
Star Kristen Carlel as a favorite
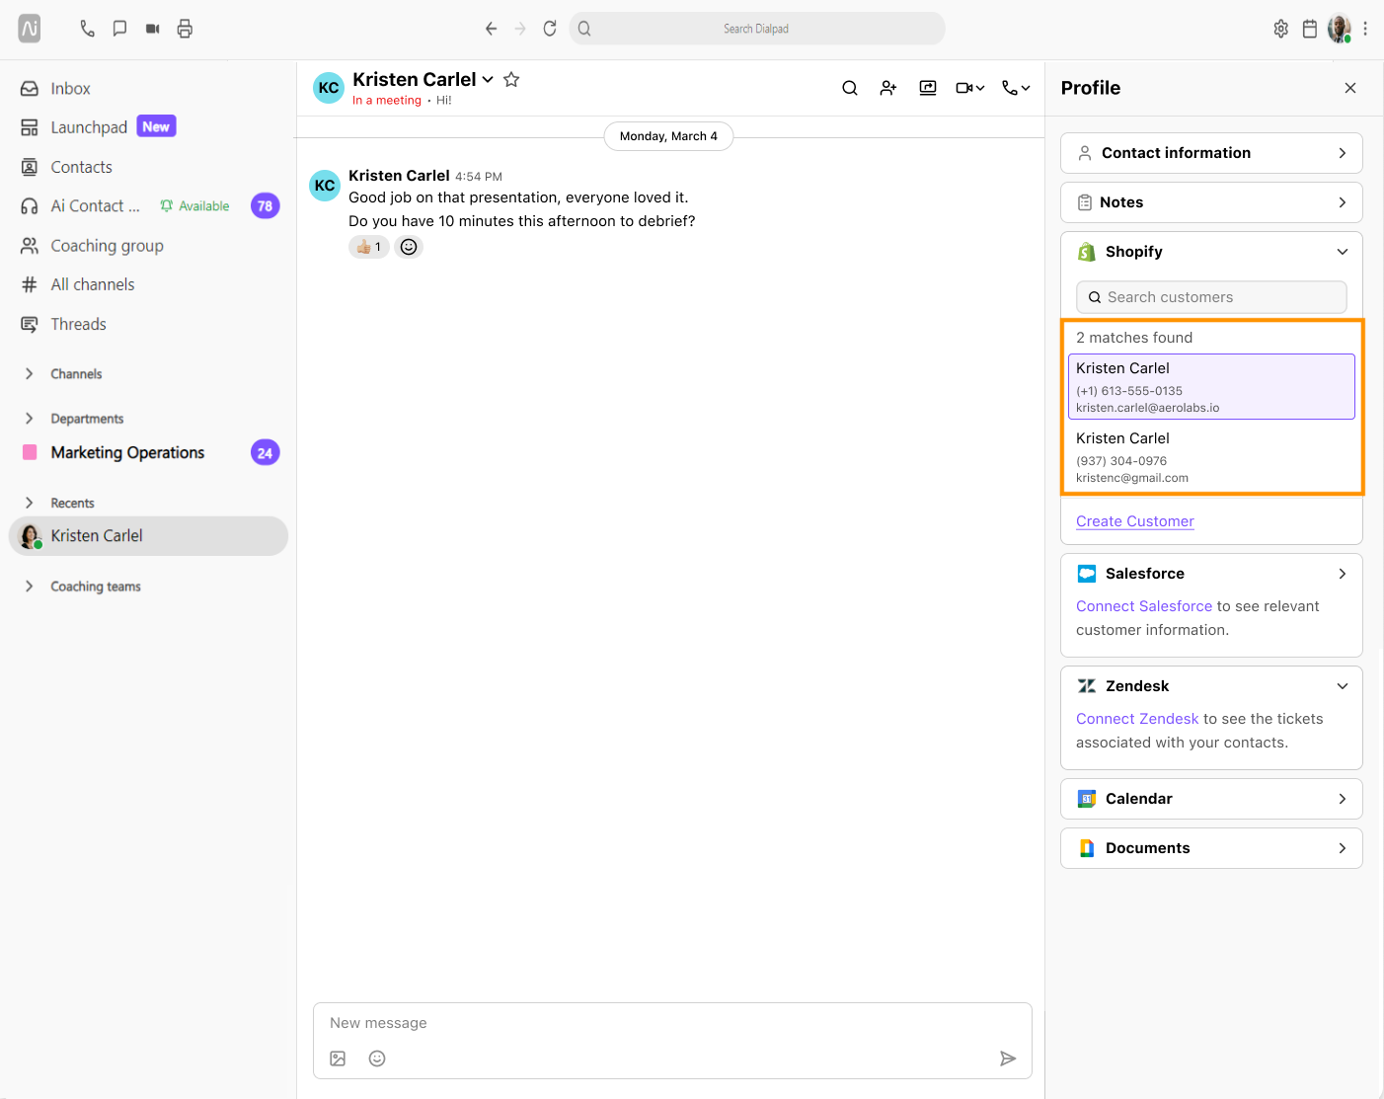[x=511, y=79]
